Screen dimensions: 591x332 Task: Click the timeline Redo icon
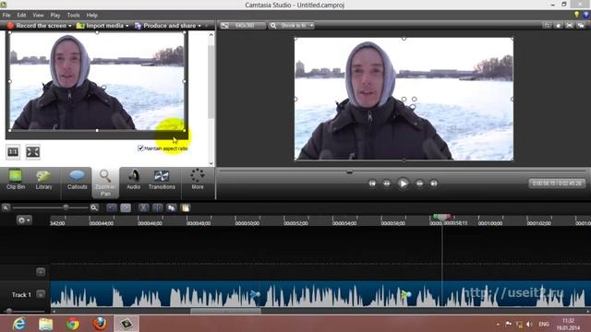(126, 207)
